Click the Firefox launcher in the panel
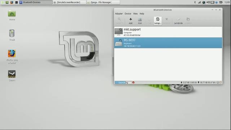The image size is (231, 130). 12,2
